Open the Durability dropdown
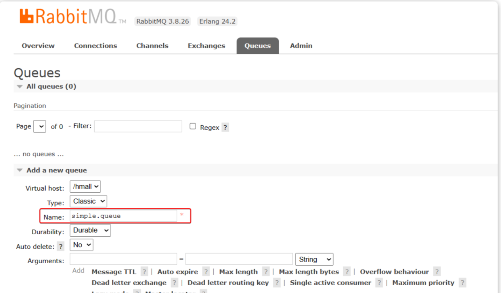 pyautogui.click(x=90, y=230)
